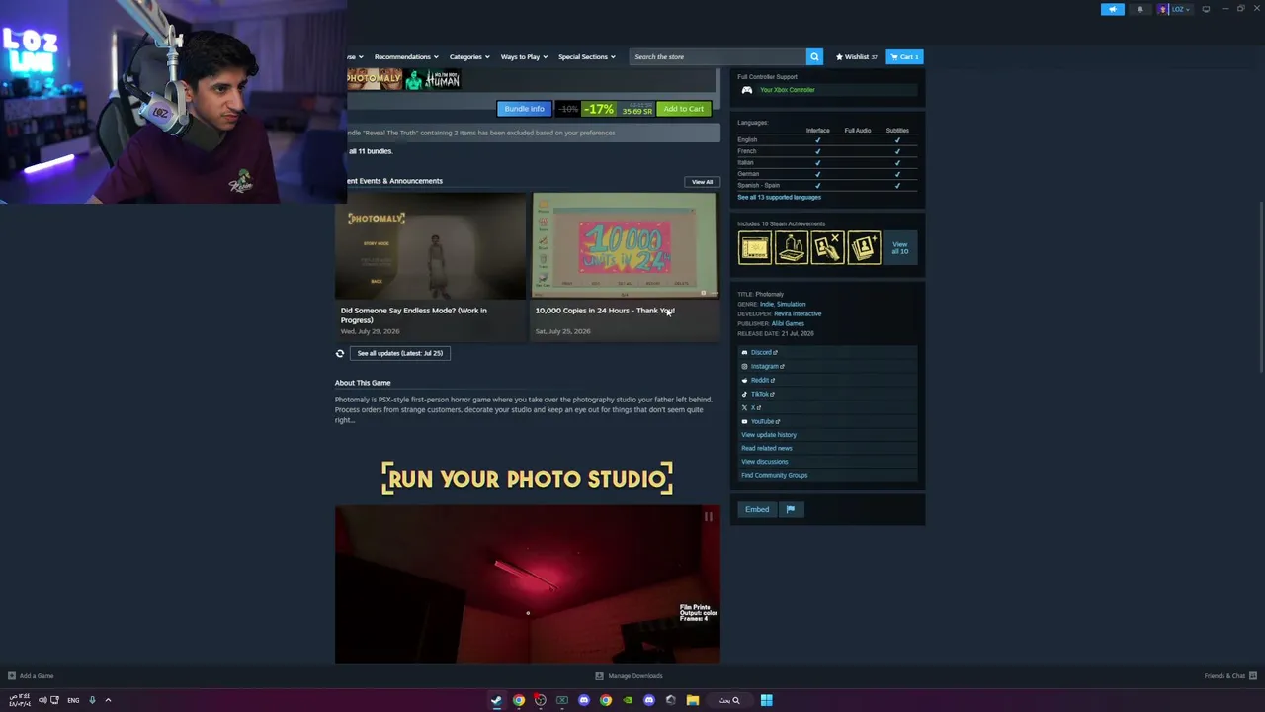Open the third achievement icon with crossed photo
Viewport: 1265px width, 712px height.
[x=827, y=247]
